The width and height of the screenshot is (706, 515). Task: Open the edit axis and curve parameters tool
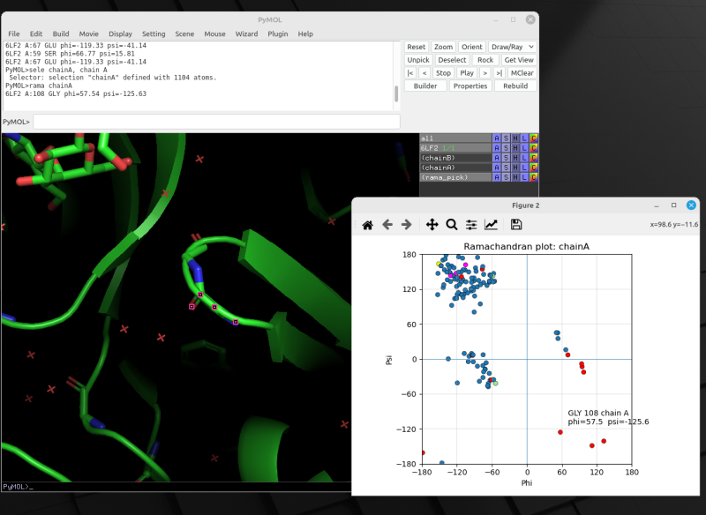[491, 225]
